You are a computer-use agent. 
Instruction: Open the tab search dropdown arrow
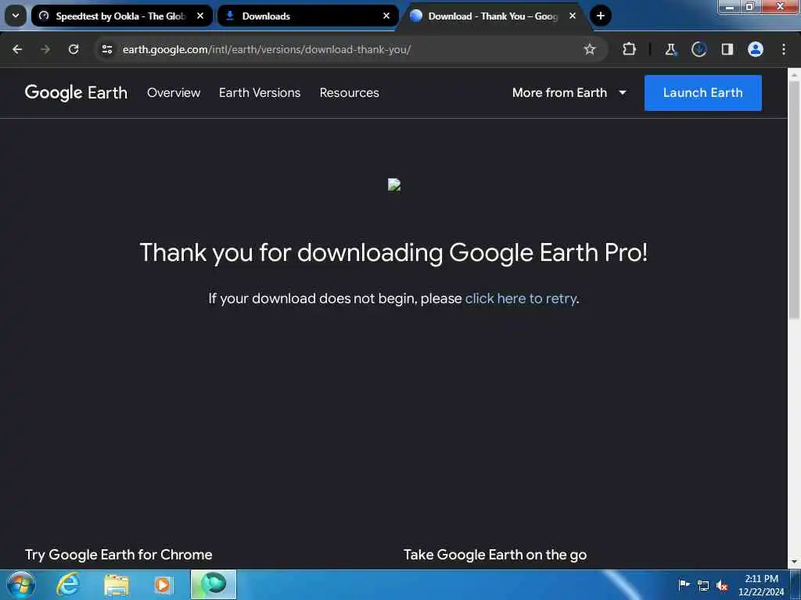tap(16, 16)
